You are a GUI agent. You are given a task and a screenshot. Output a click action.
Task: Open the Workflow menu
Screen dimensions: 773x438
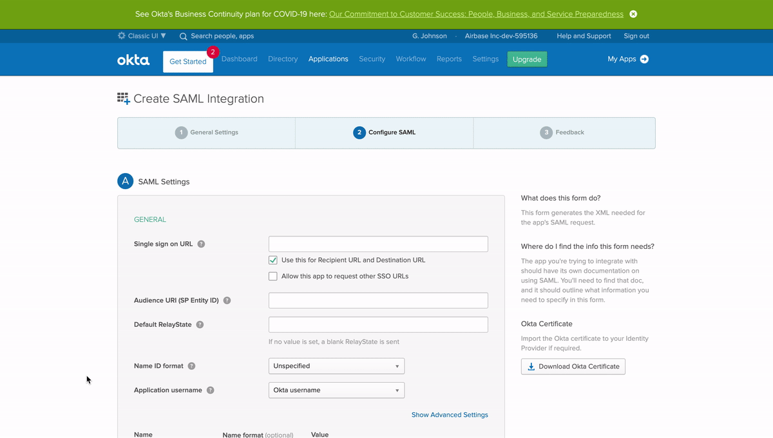tap(411, 59)
